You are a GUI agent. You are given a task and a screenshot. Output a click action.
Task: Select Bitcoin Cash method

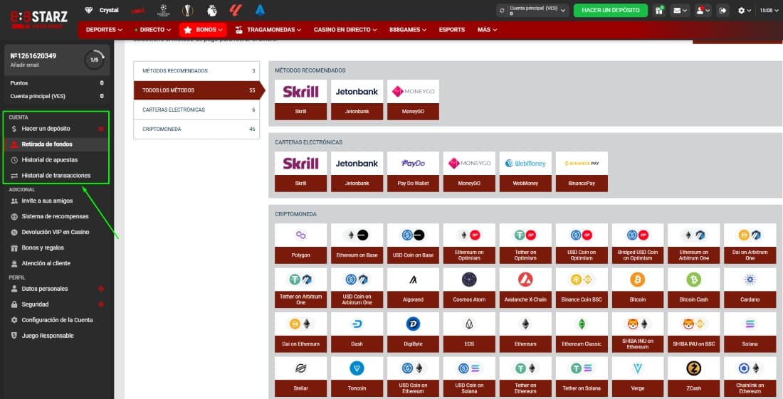click(693, 288)
